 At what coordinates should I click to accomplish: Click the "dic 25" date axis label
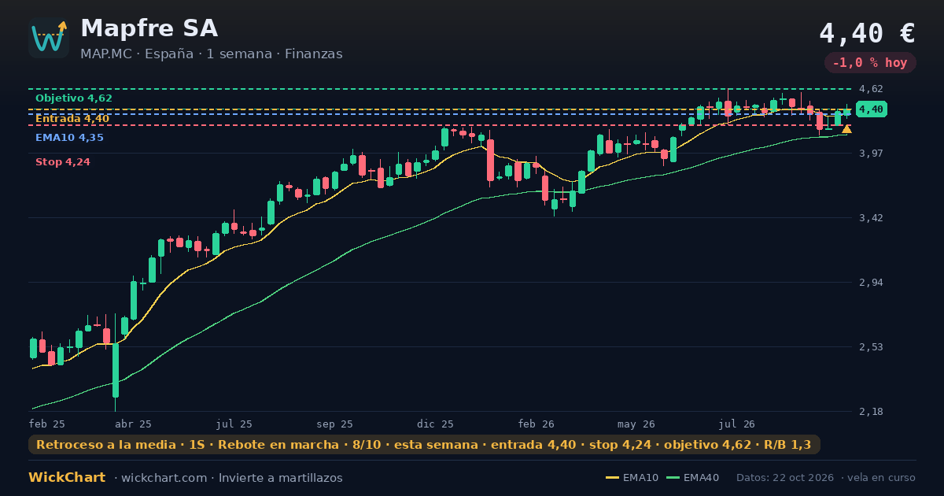pos(436,424)
